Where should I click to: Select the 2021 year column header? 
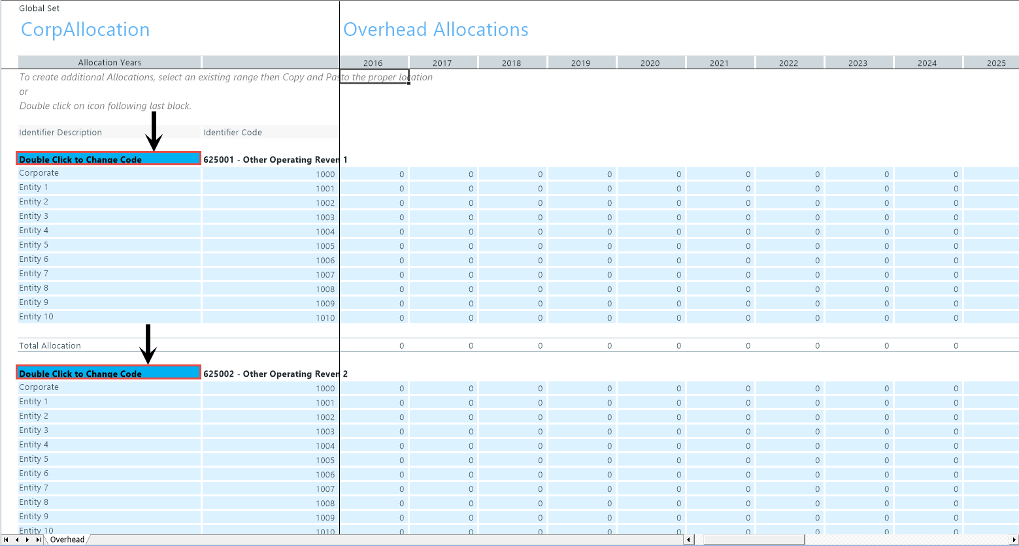[719, 63]
